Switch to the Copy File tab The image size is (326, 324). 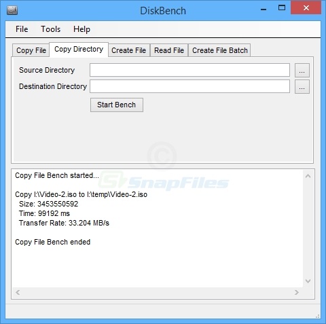coord(31,50)
